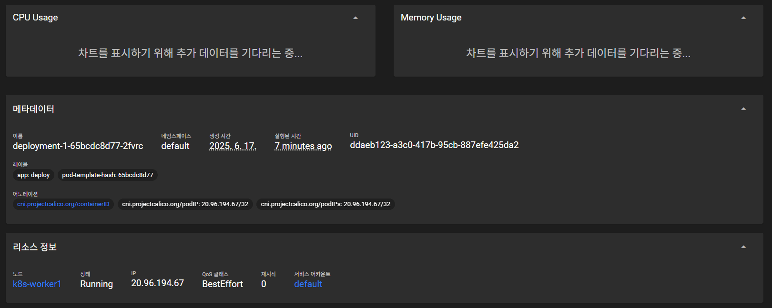Click the 메타데이터 section title
Image resolution: width=772 pixels, height=308 pixels.
click(x=33, y=109)
